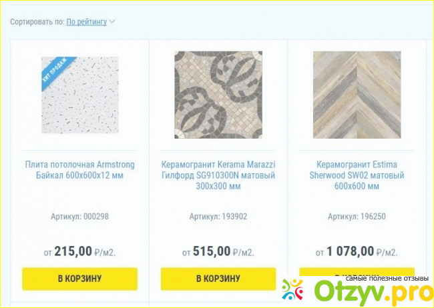The width and height of the screenshot is (434, 308).
Task: Click the Otzyv.pro watermark text
Action: (x=373, y=292)
